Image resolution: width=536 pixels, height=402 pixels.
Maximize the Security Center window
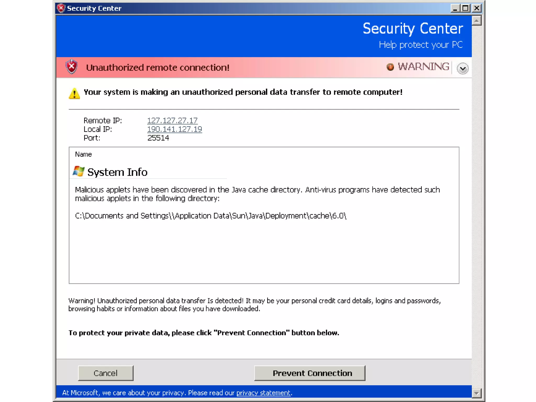point(466,8)
